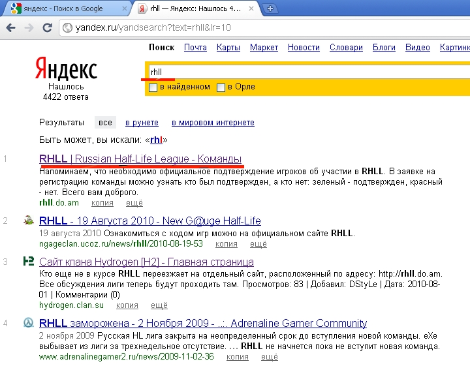The width and height of the screenshot is (470, 368).
Task: Click the browser forward arrow
Action: 29,28
